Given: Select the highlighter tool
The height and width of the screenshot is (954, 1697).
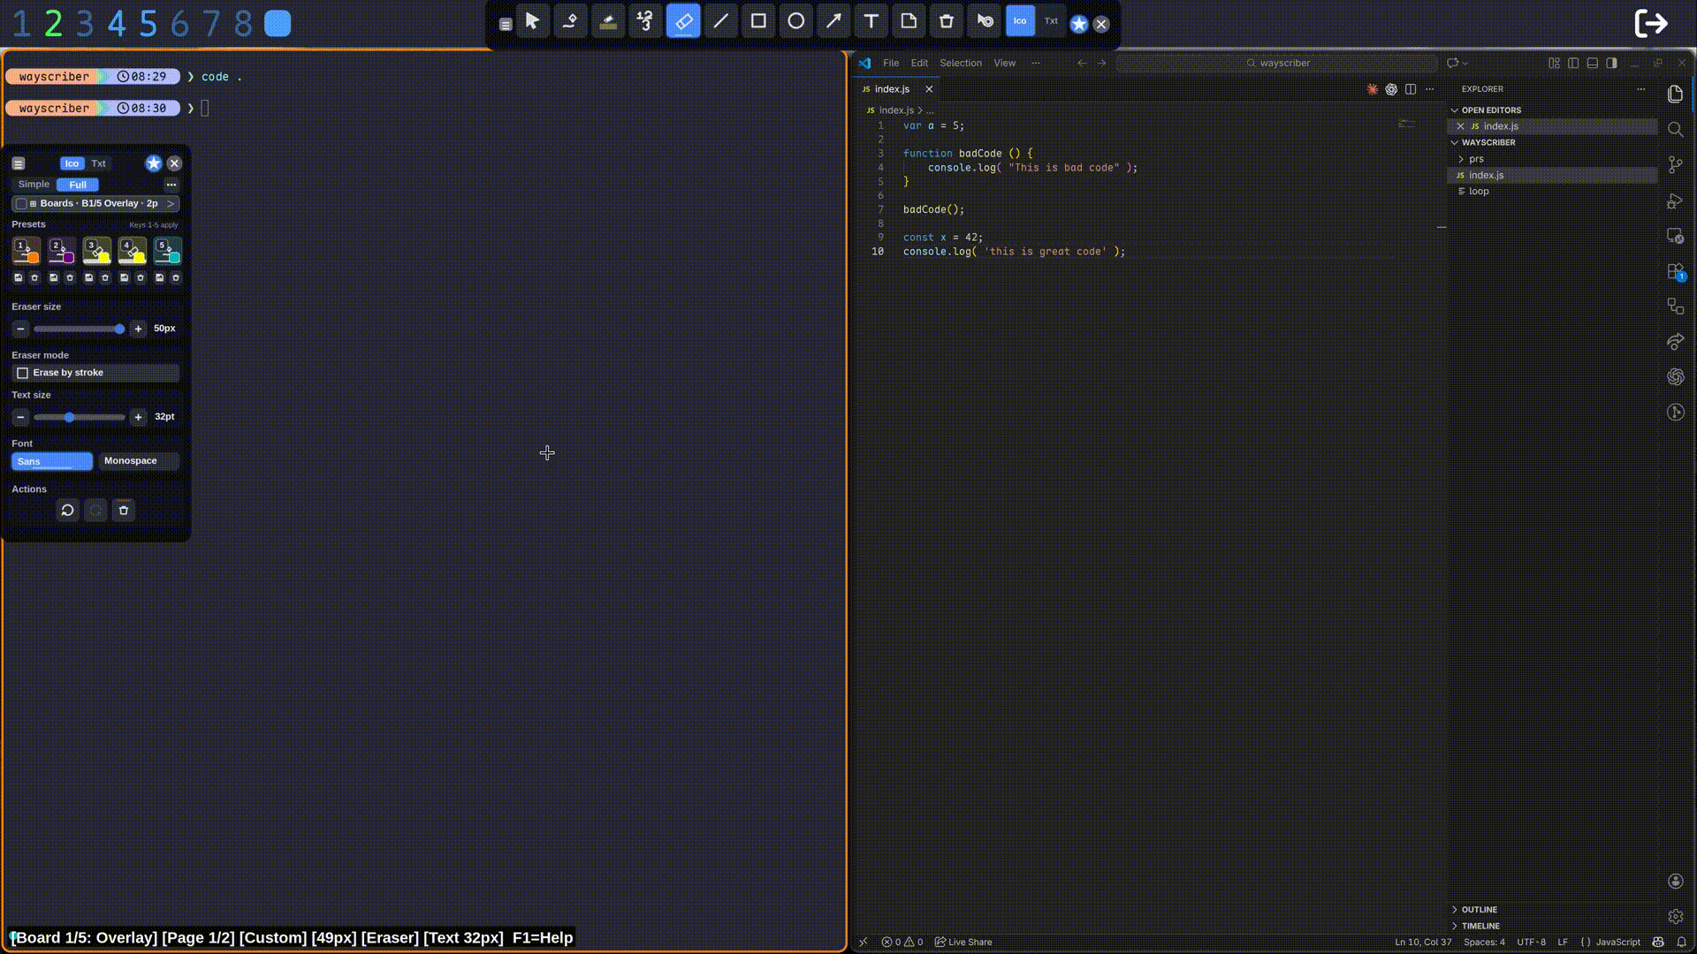Looking at the screenshot, I should point(608,21).
